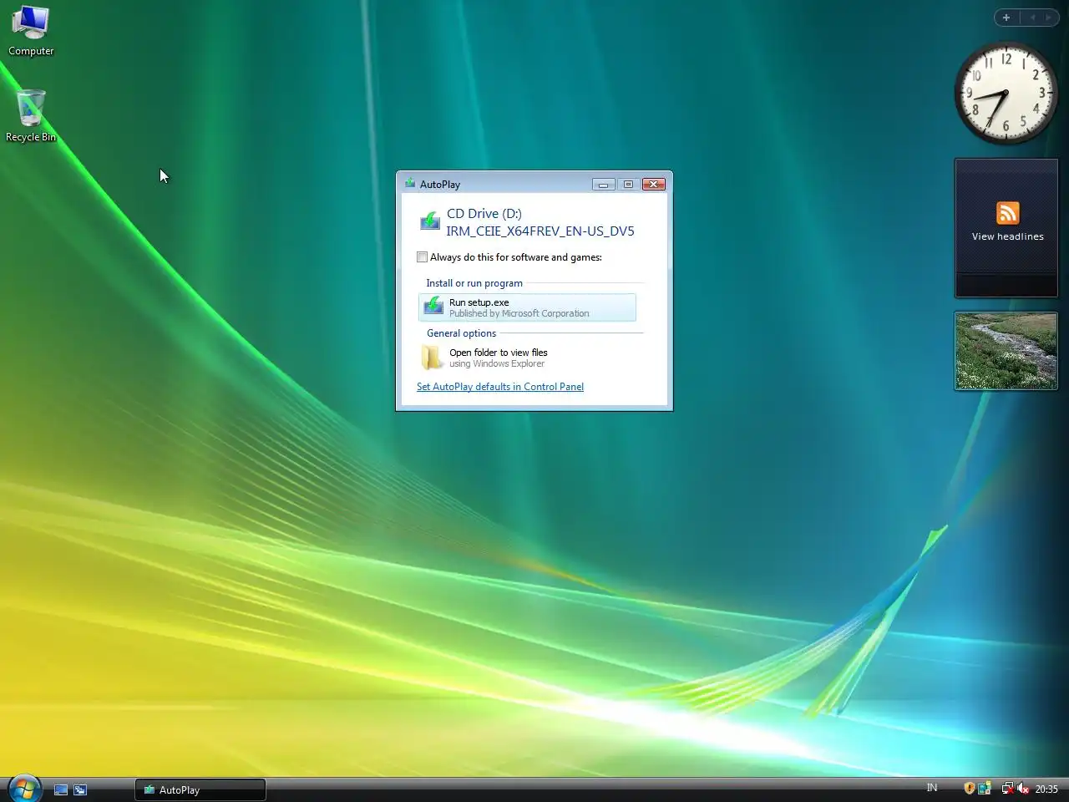Open the disconnected network tray icon
This screenshot has width=1069, height=802.
pos(1007,788)
